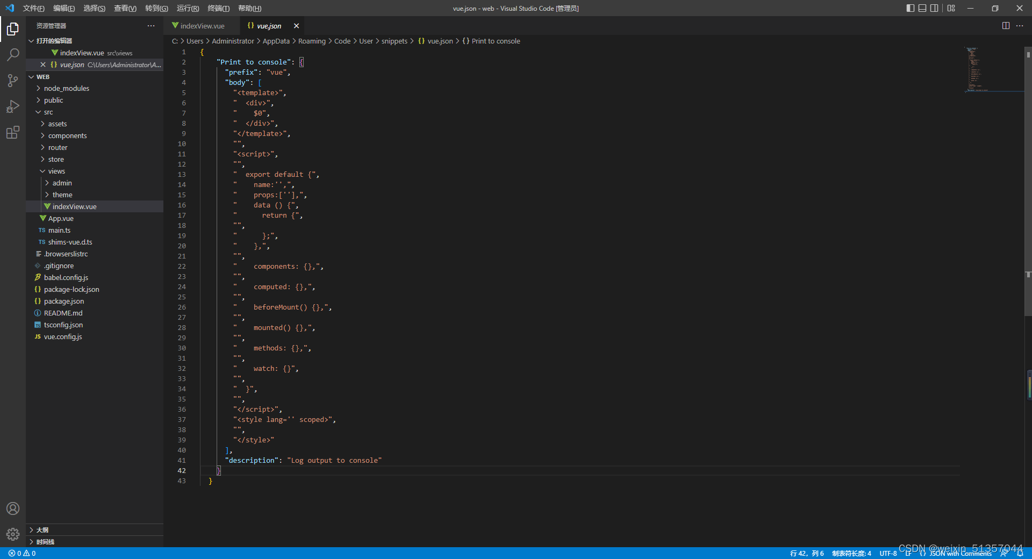
Task: Open customize layout icon
Action: 951,8
